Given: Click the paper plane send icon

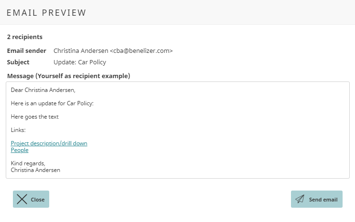Looking at the screenshot, I should [300, 199].
